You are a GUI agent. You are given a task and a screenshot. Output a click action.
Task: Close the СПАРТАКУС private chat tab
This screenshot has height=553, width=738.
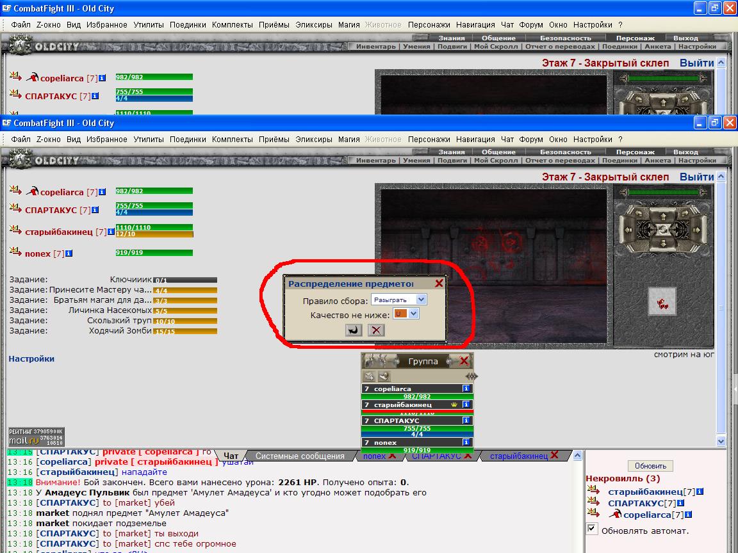pyautogui.click(x=468, y=455)
